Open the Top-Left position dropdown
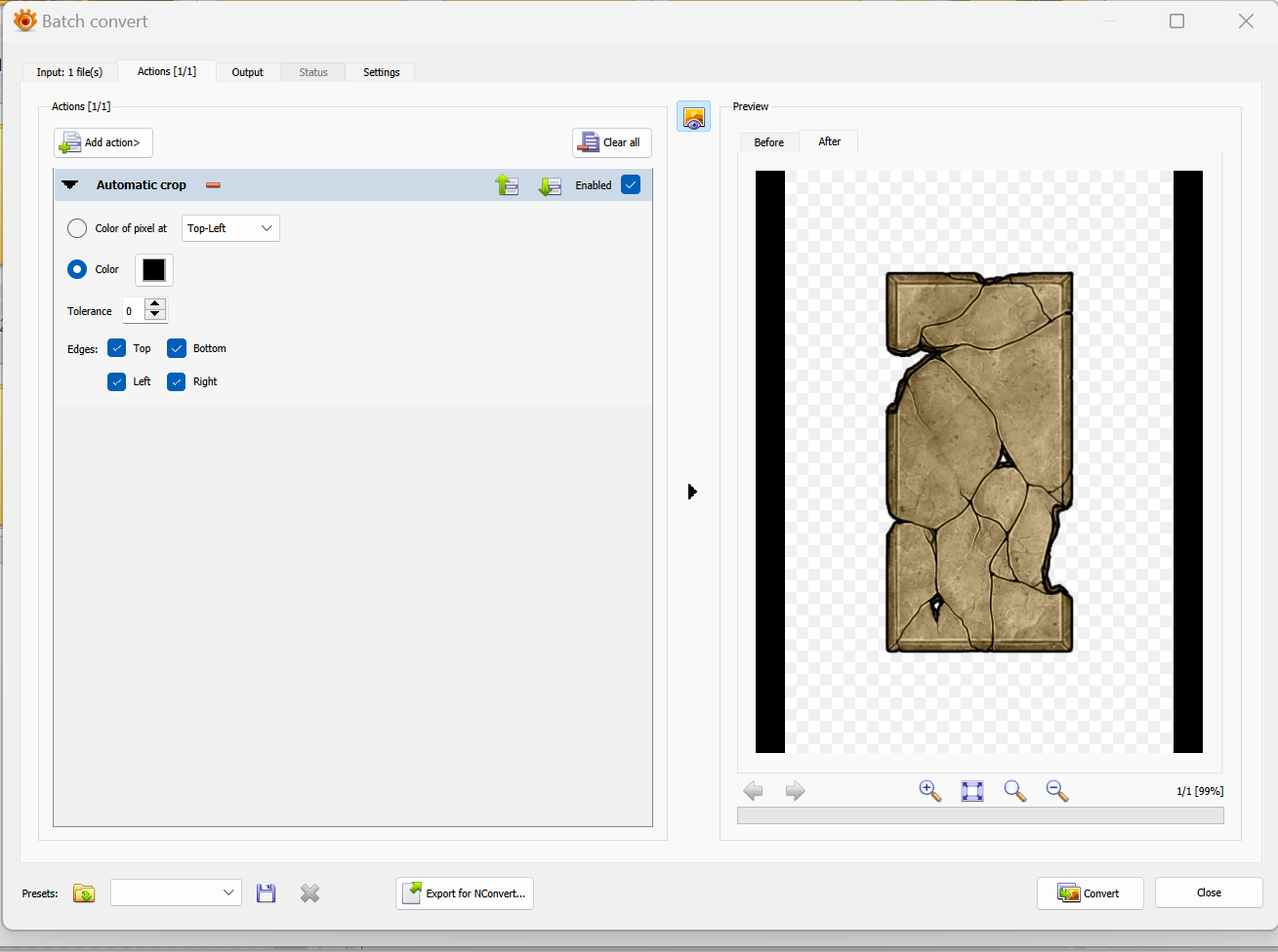This screenshot has height=952, width=1278. pyautogui.click(x=230, y=228)
